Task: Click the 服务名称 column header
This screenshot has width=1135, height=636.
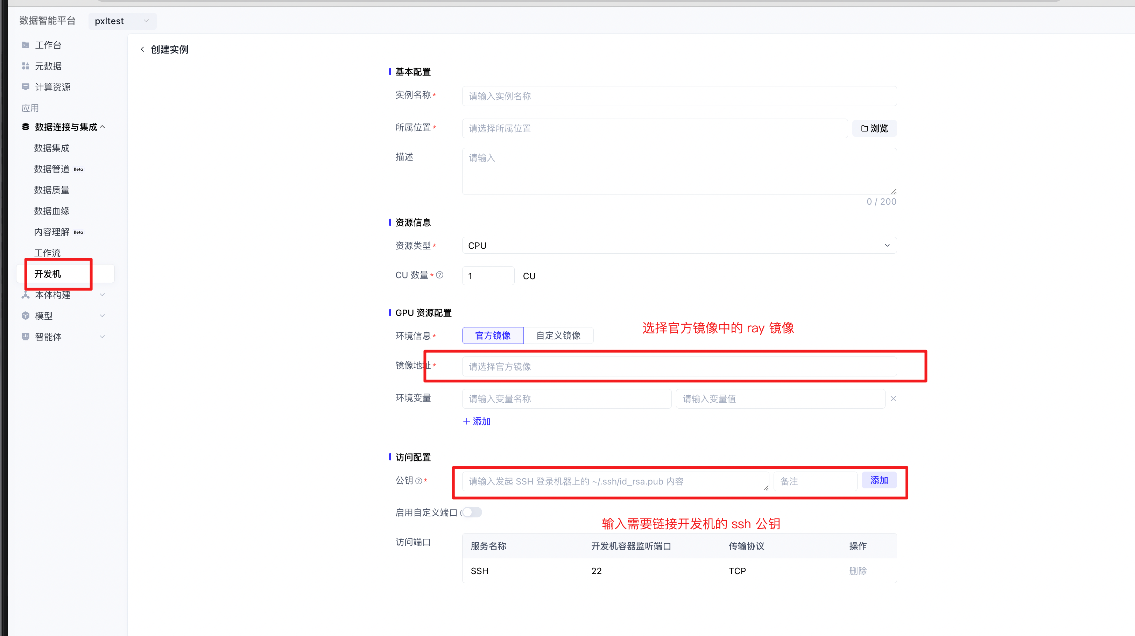Action: coord(488,546)
